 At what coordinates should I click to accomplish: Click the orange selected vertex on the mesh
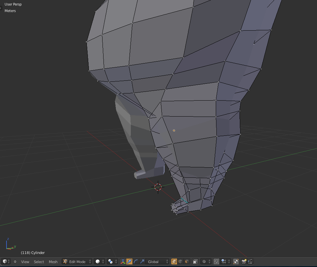174,131
